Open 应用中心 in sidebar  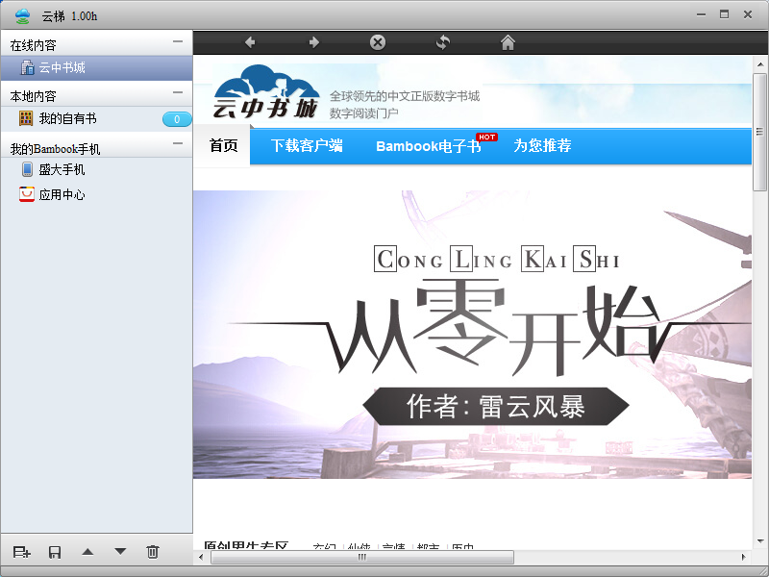62,194
